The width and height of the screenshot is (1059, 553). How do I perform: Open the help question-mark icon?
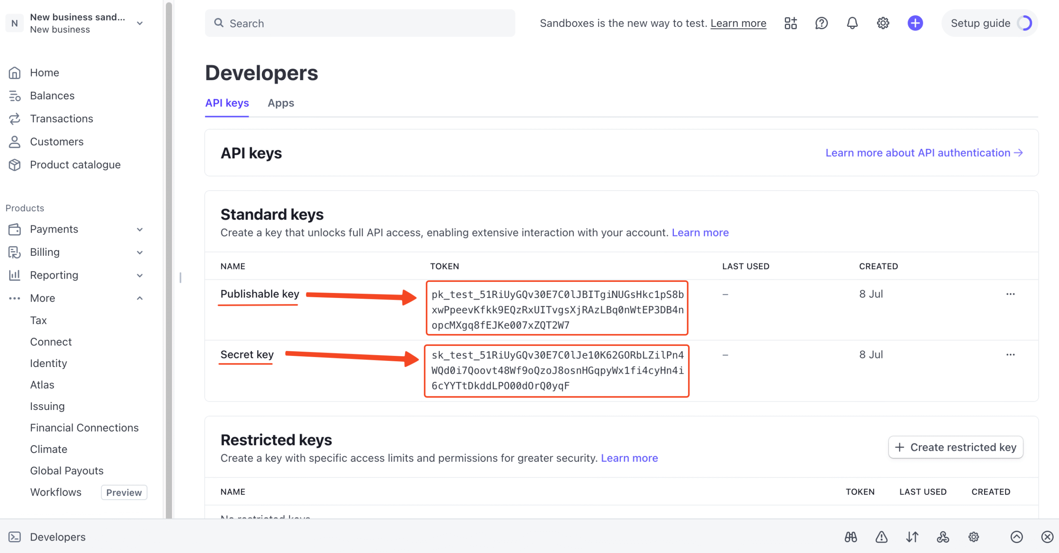[822, 23]
